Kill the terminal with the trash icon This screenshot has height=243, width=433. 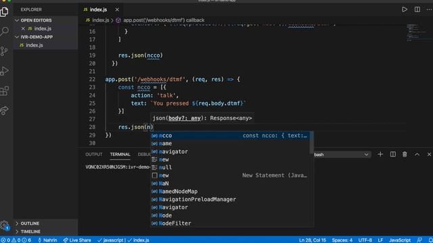pos(405,155)
